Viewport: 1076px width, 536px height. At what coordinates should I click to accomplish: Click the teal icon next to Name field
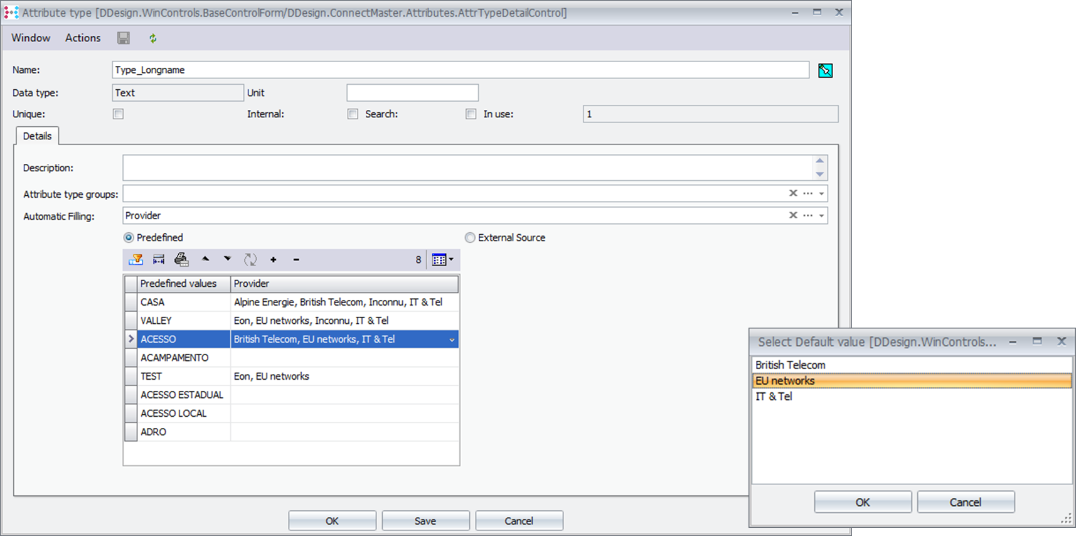click(x=825, y=70)
